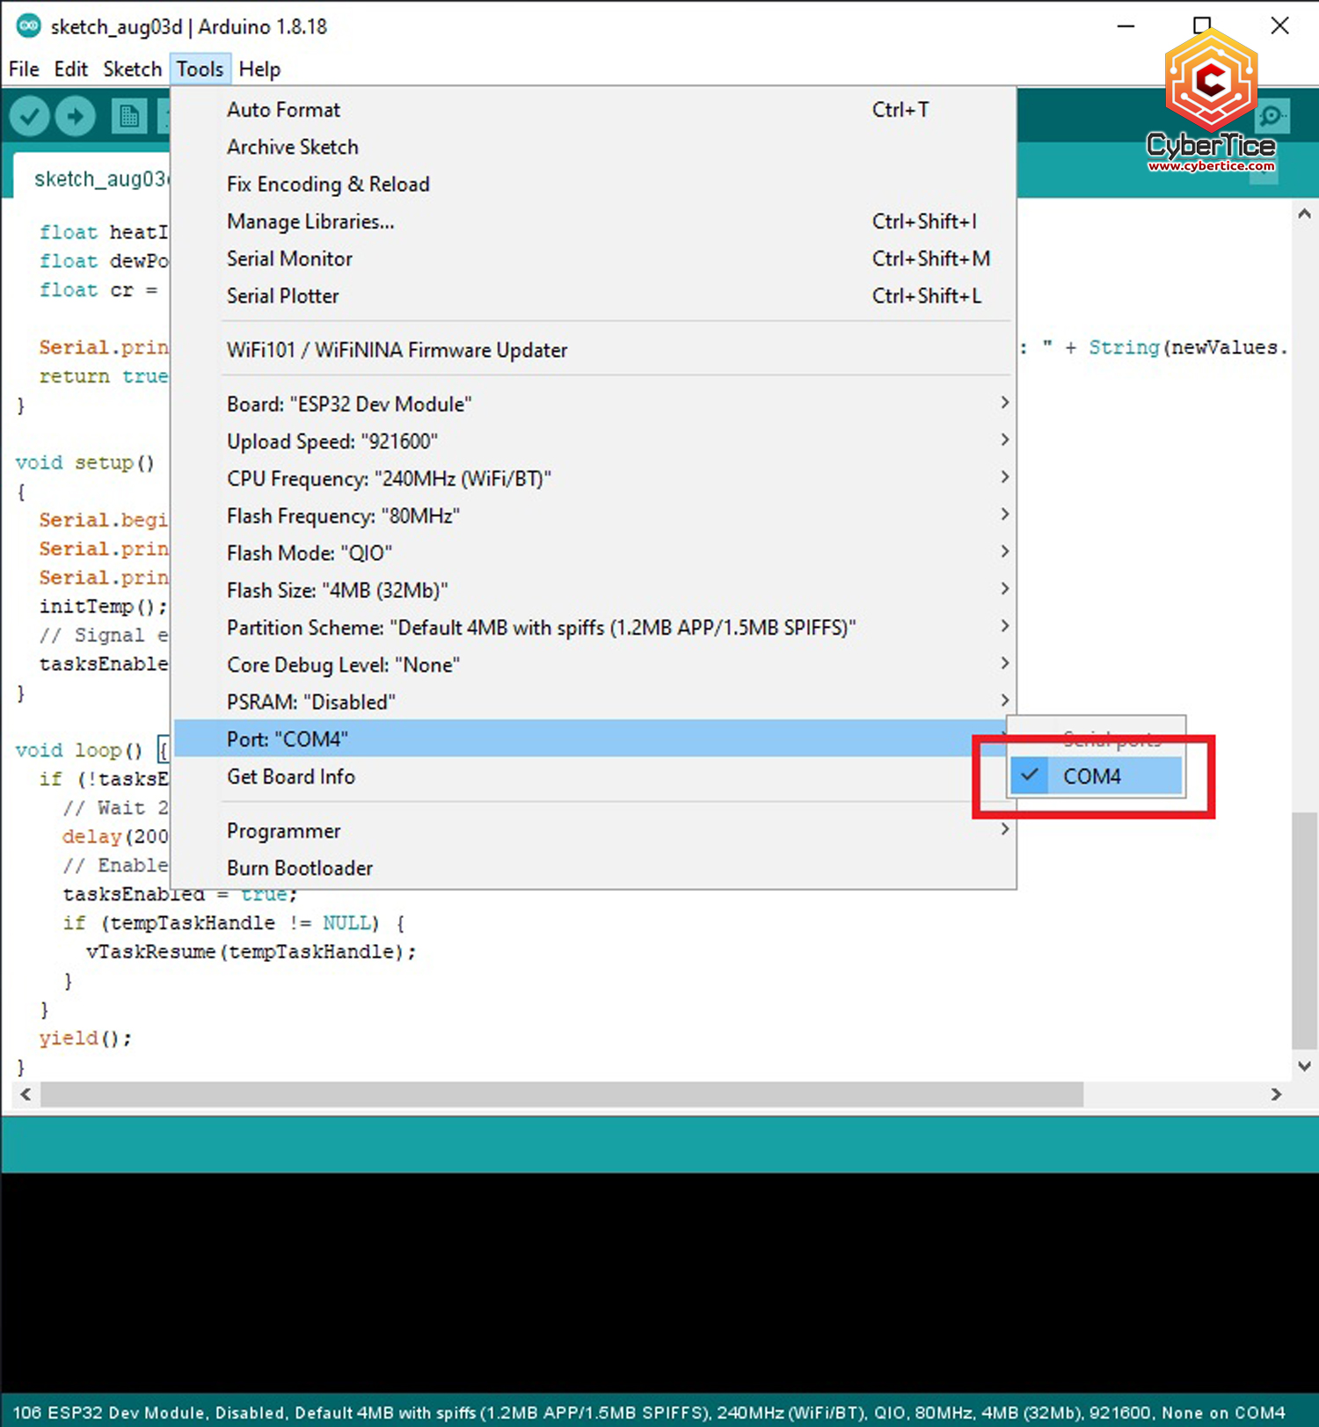Select the checked COM4 serial port
The height and width of the screenshot is (1427, 1319).
pyautogui.click(x=1095, y=776)
